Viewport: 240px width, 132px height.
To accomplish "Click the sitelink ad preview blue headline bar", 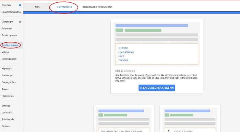I will coord(152,25).
